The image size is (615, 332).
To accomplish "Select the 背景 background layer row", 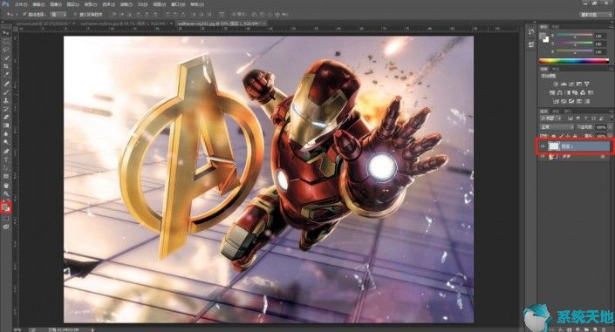I will click(575, 156).
